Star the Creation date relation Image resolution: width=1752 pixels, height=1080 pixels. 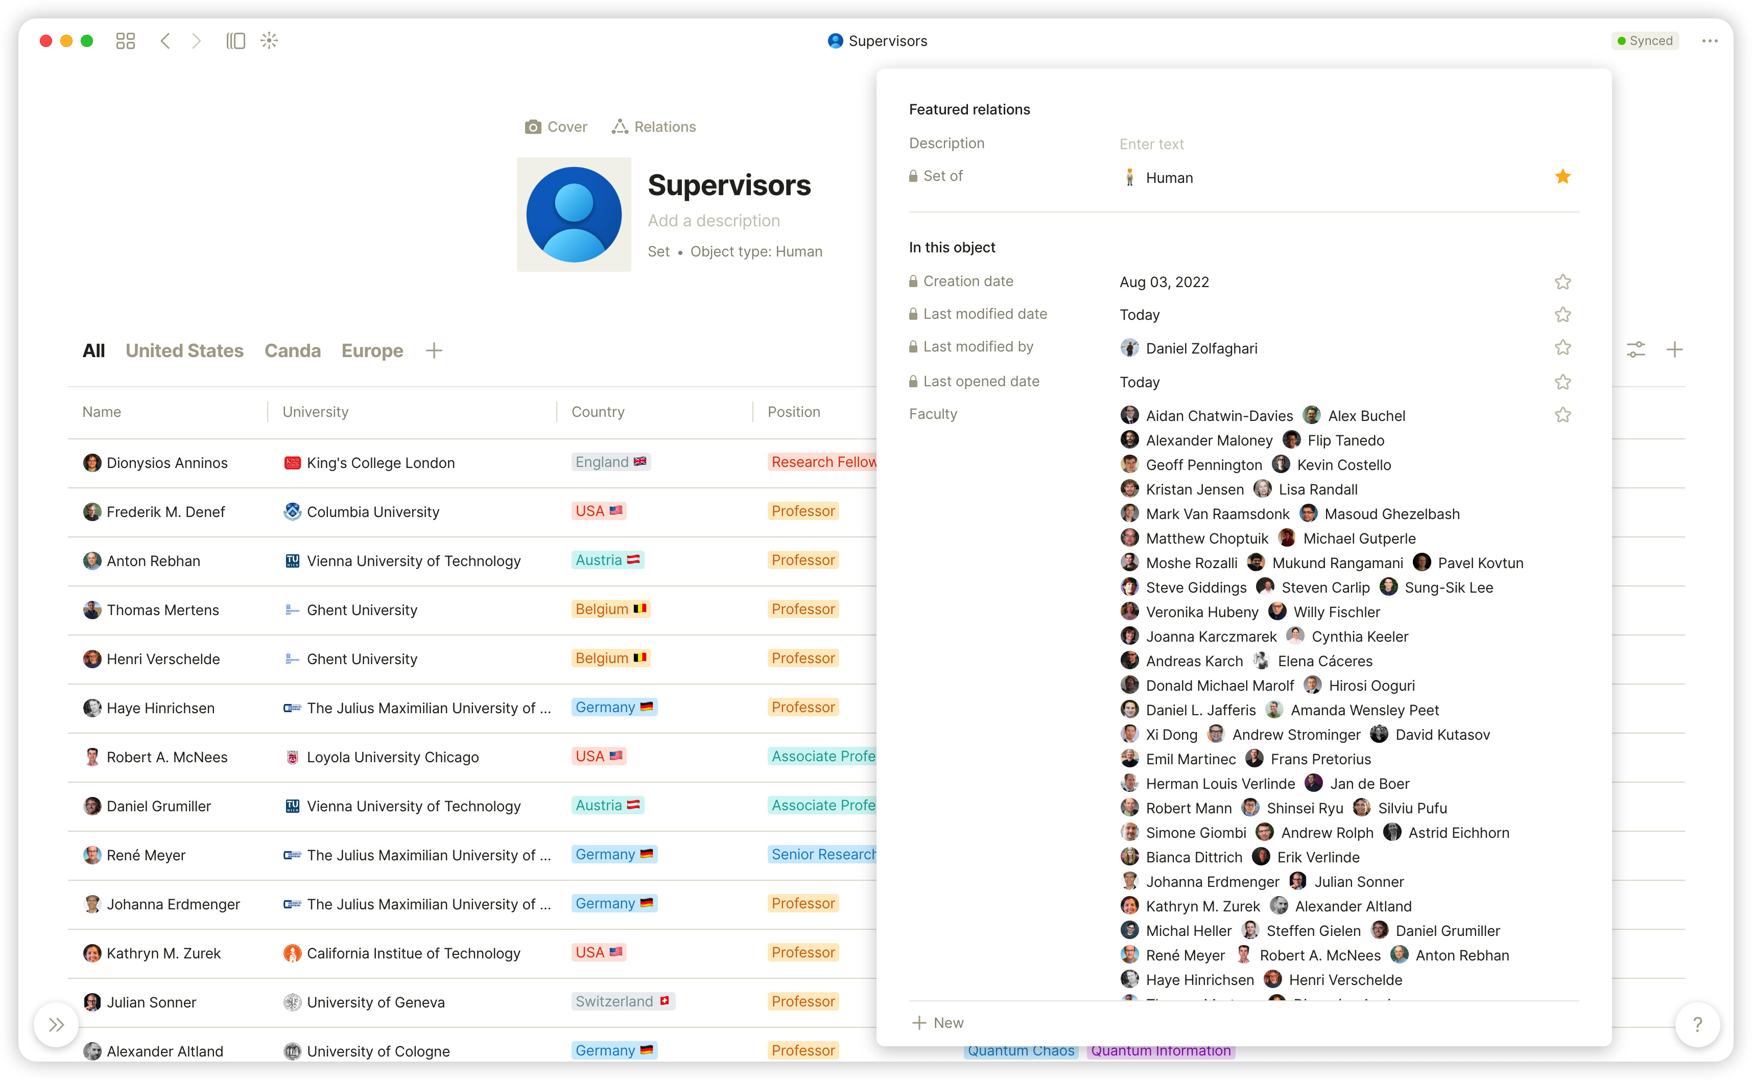coord(1563,282)
